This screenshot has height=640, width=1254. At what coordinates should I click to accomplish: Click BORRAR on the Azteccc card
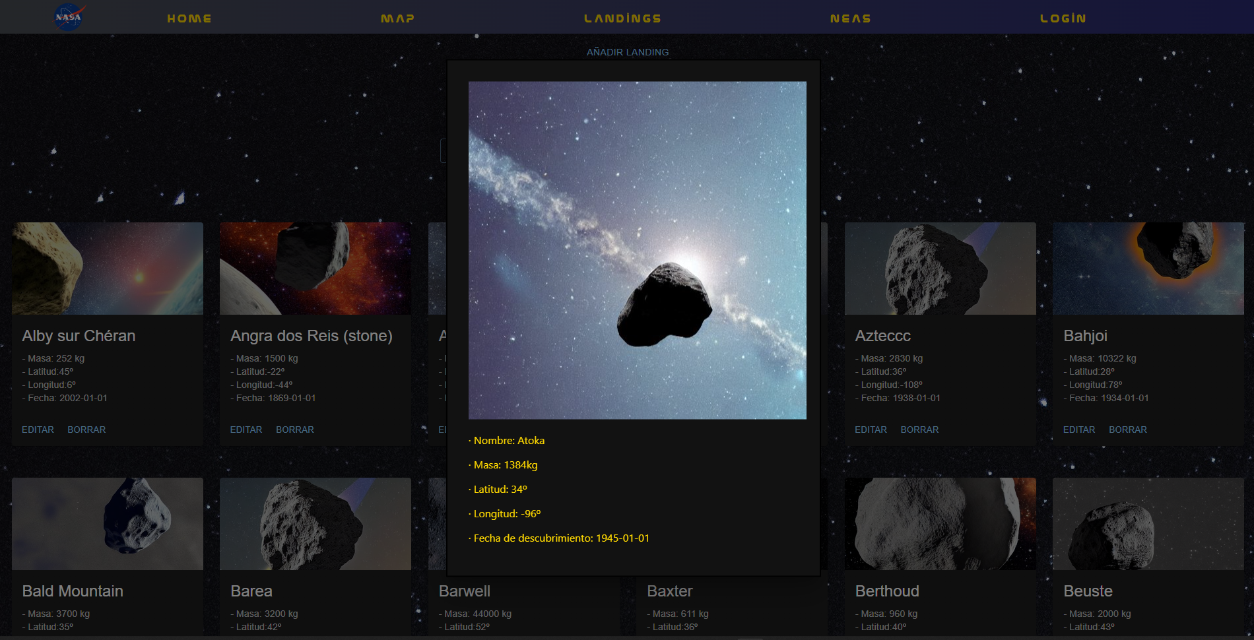(920, 430)
